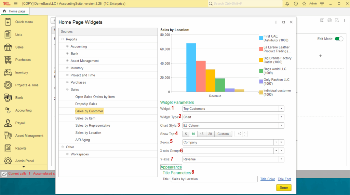The width and height of the screenshot is (350, 195).
Task: Open the X-axis Groups dropdown arrow
Action: (x=276, y=151)
